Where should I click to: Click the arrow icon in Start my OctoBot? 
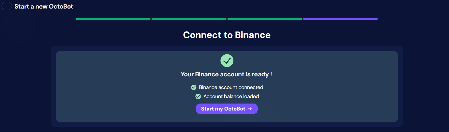(250, 109)
